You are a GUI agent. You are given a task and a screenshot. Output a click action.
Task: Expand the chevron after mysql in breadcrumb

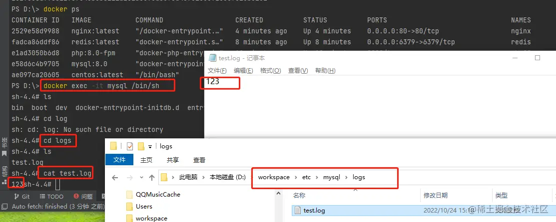[346, 178]
